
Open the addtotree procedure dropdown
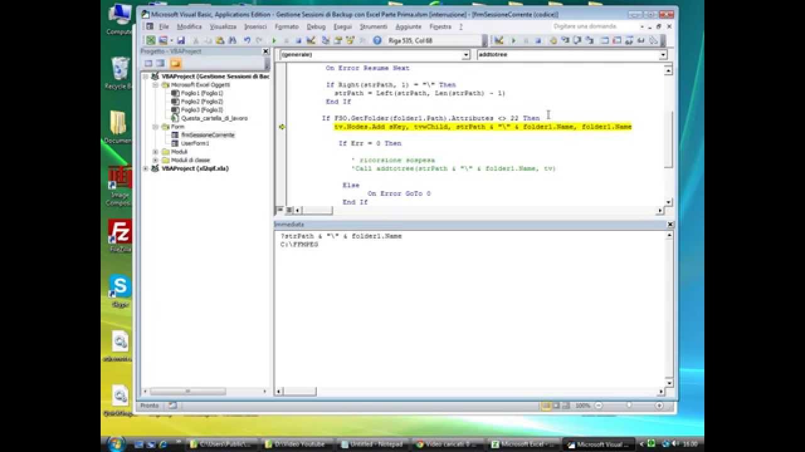point(663,55)
